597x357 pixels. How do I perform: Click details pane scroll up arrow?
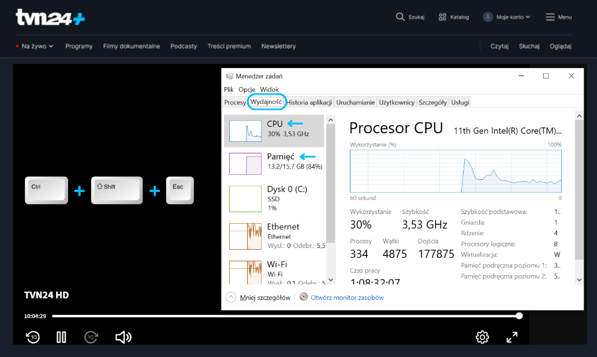(579, 115)
